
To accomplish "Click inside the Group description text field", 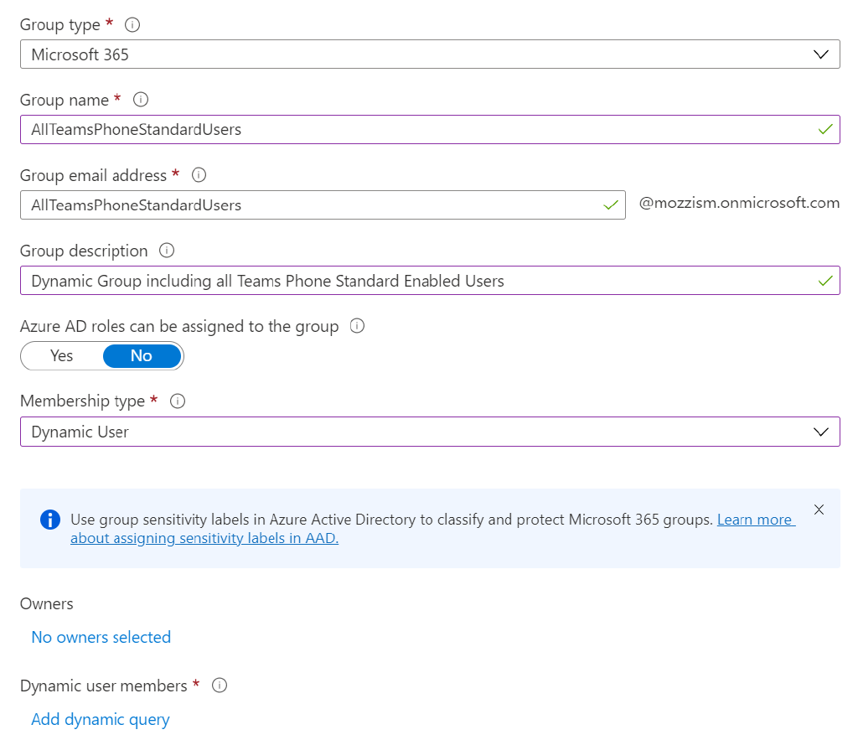I will (x=335, y=280).
